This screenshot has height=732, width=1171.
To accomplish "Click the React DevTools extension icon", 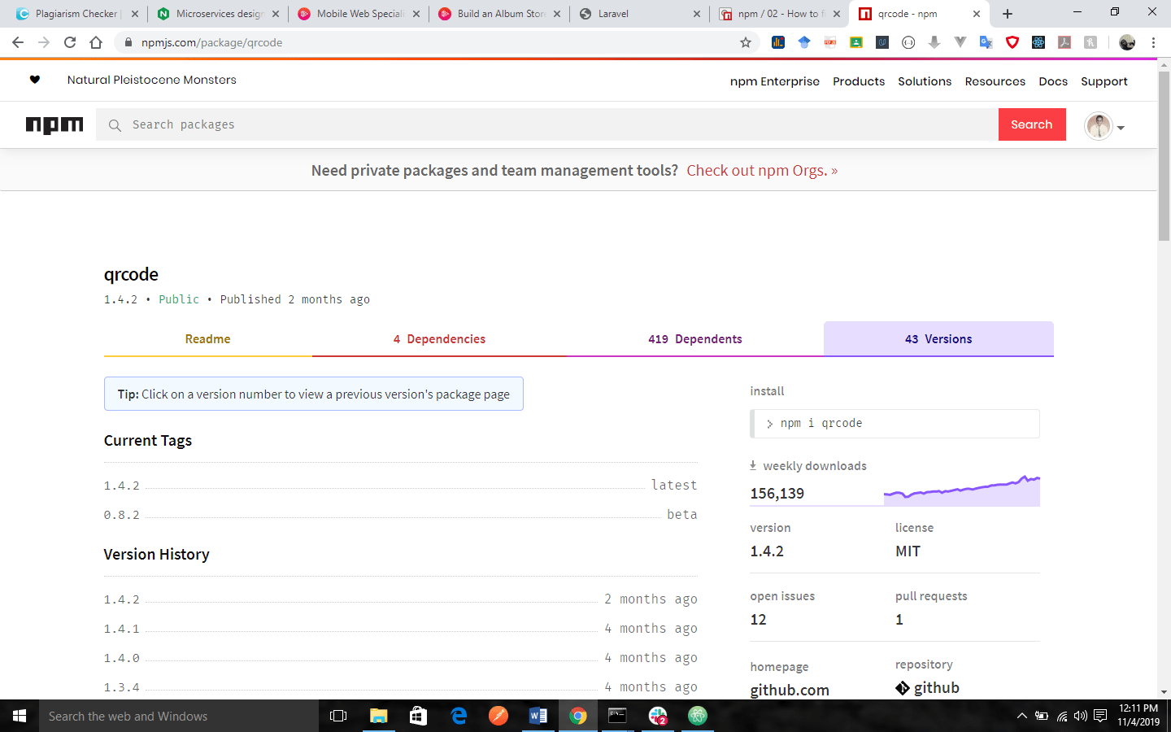I will click(1038, 42).
